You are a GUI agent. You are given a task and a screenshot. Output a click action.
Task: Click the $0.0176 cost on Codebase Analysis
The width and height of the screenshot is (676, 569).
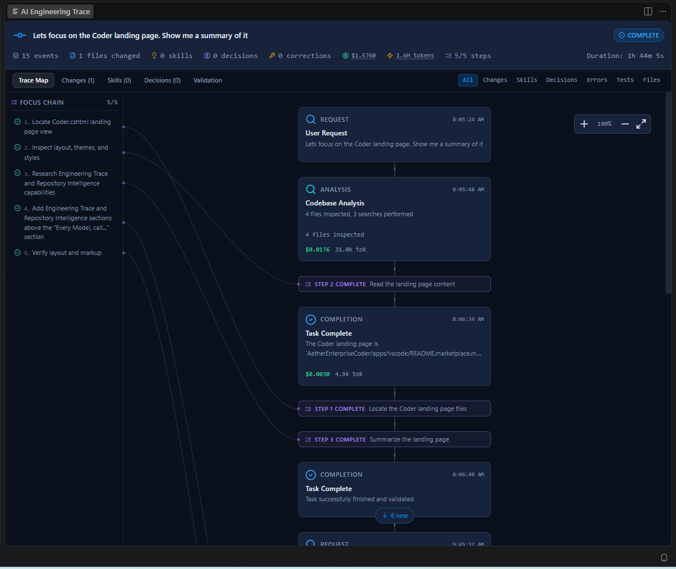[x=317, y=249]
